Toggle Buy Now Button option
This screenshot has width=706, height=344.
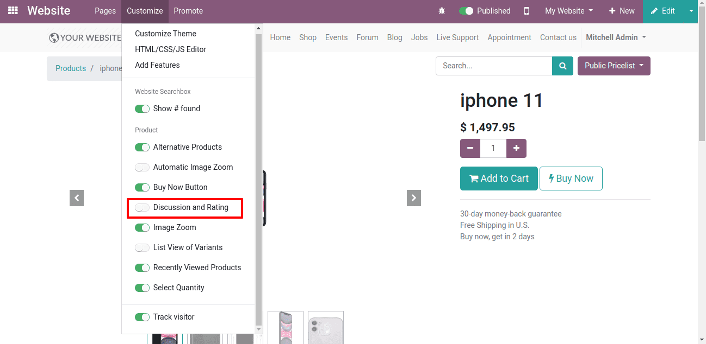click(x=142, y=187)
